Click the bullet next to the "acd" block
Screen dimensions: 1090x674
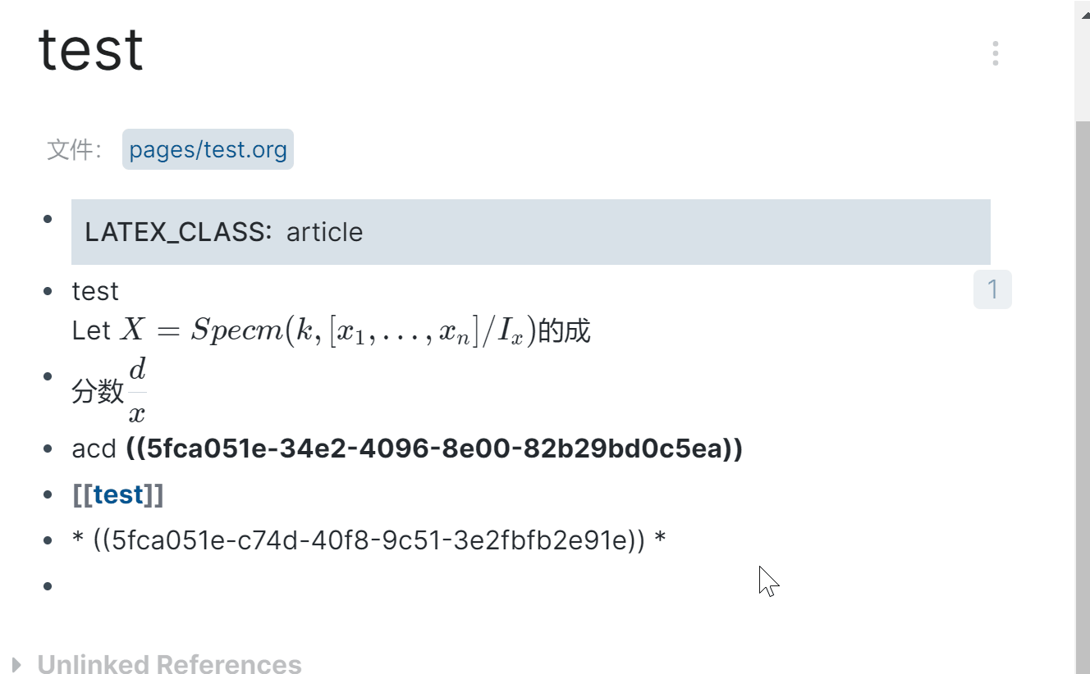point(49,449)
